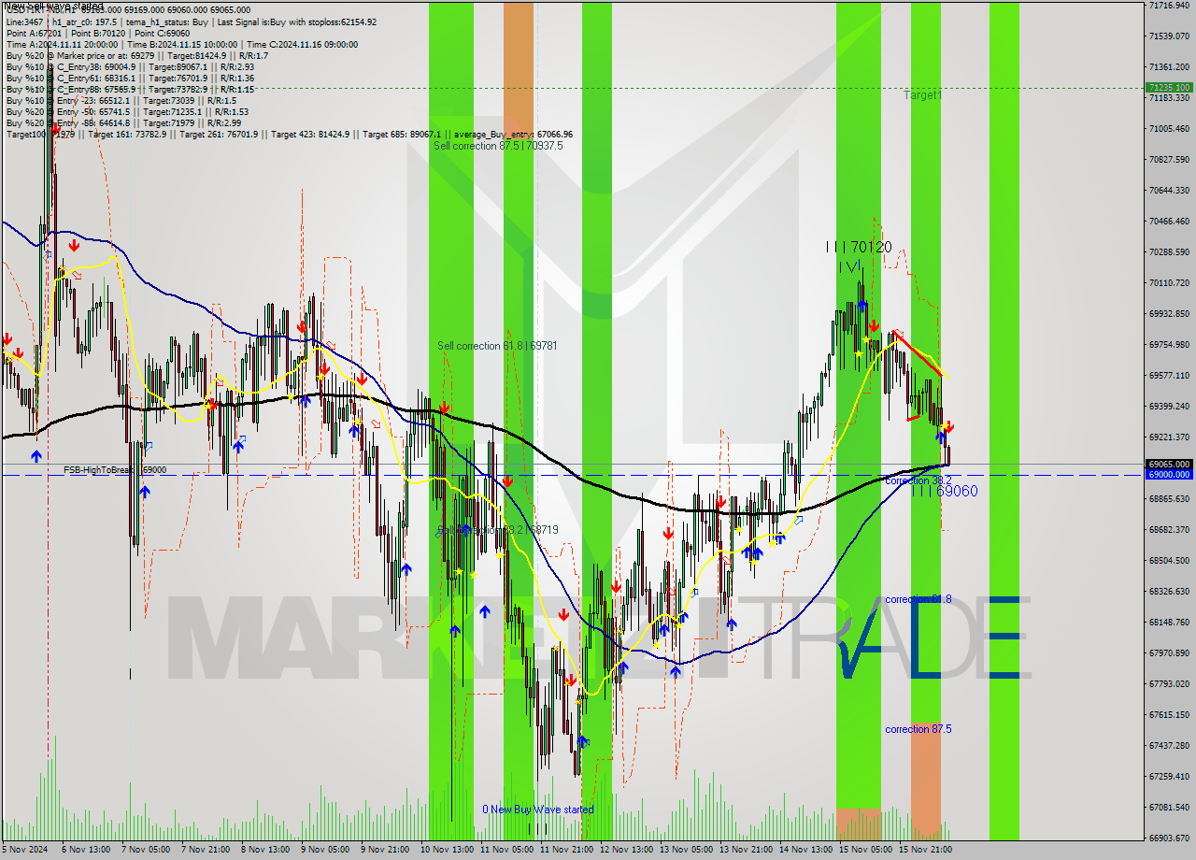Select the 'Target1' line label

pyautogui.click(x=922, y=95)
